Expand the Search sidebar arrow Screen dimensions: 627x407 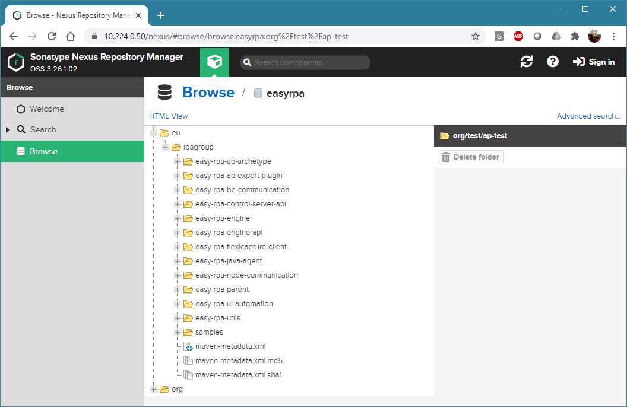pos(8,129)
